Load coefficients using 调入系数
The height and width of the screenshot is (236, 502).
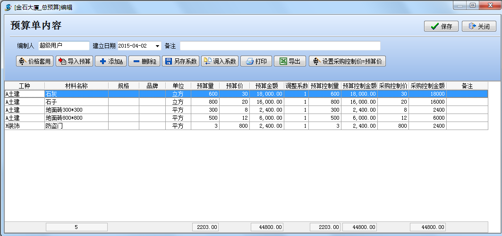point(220,61)
